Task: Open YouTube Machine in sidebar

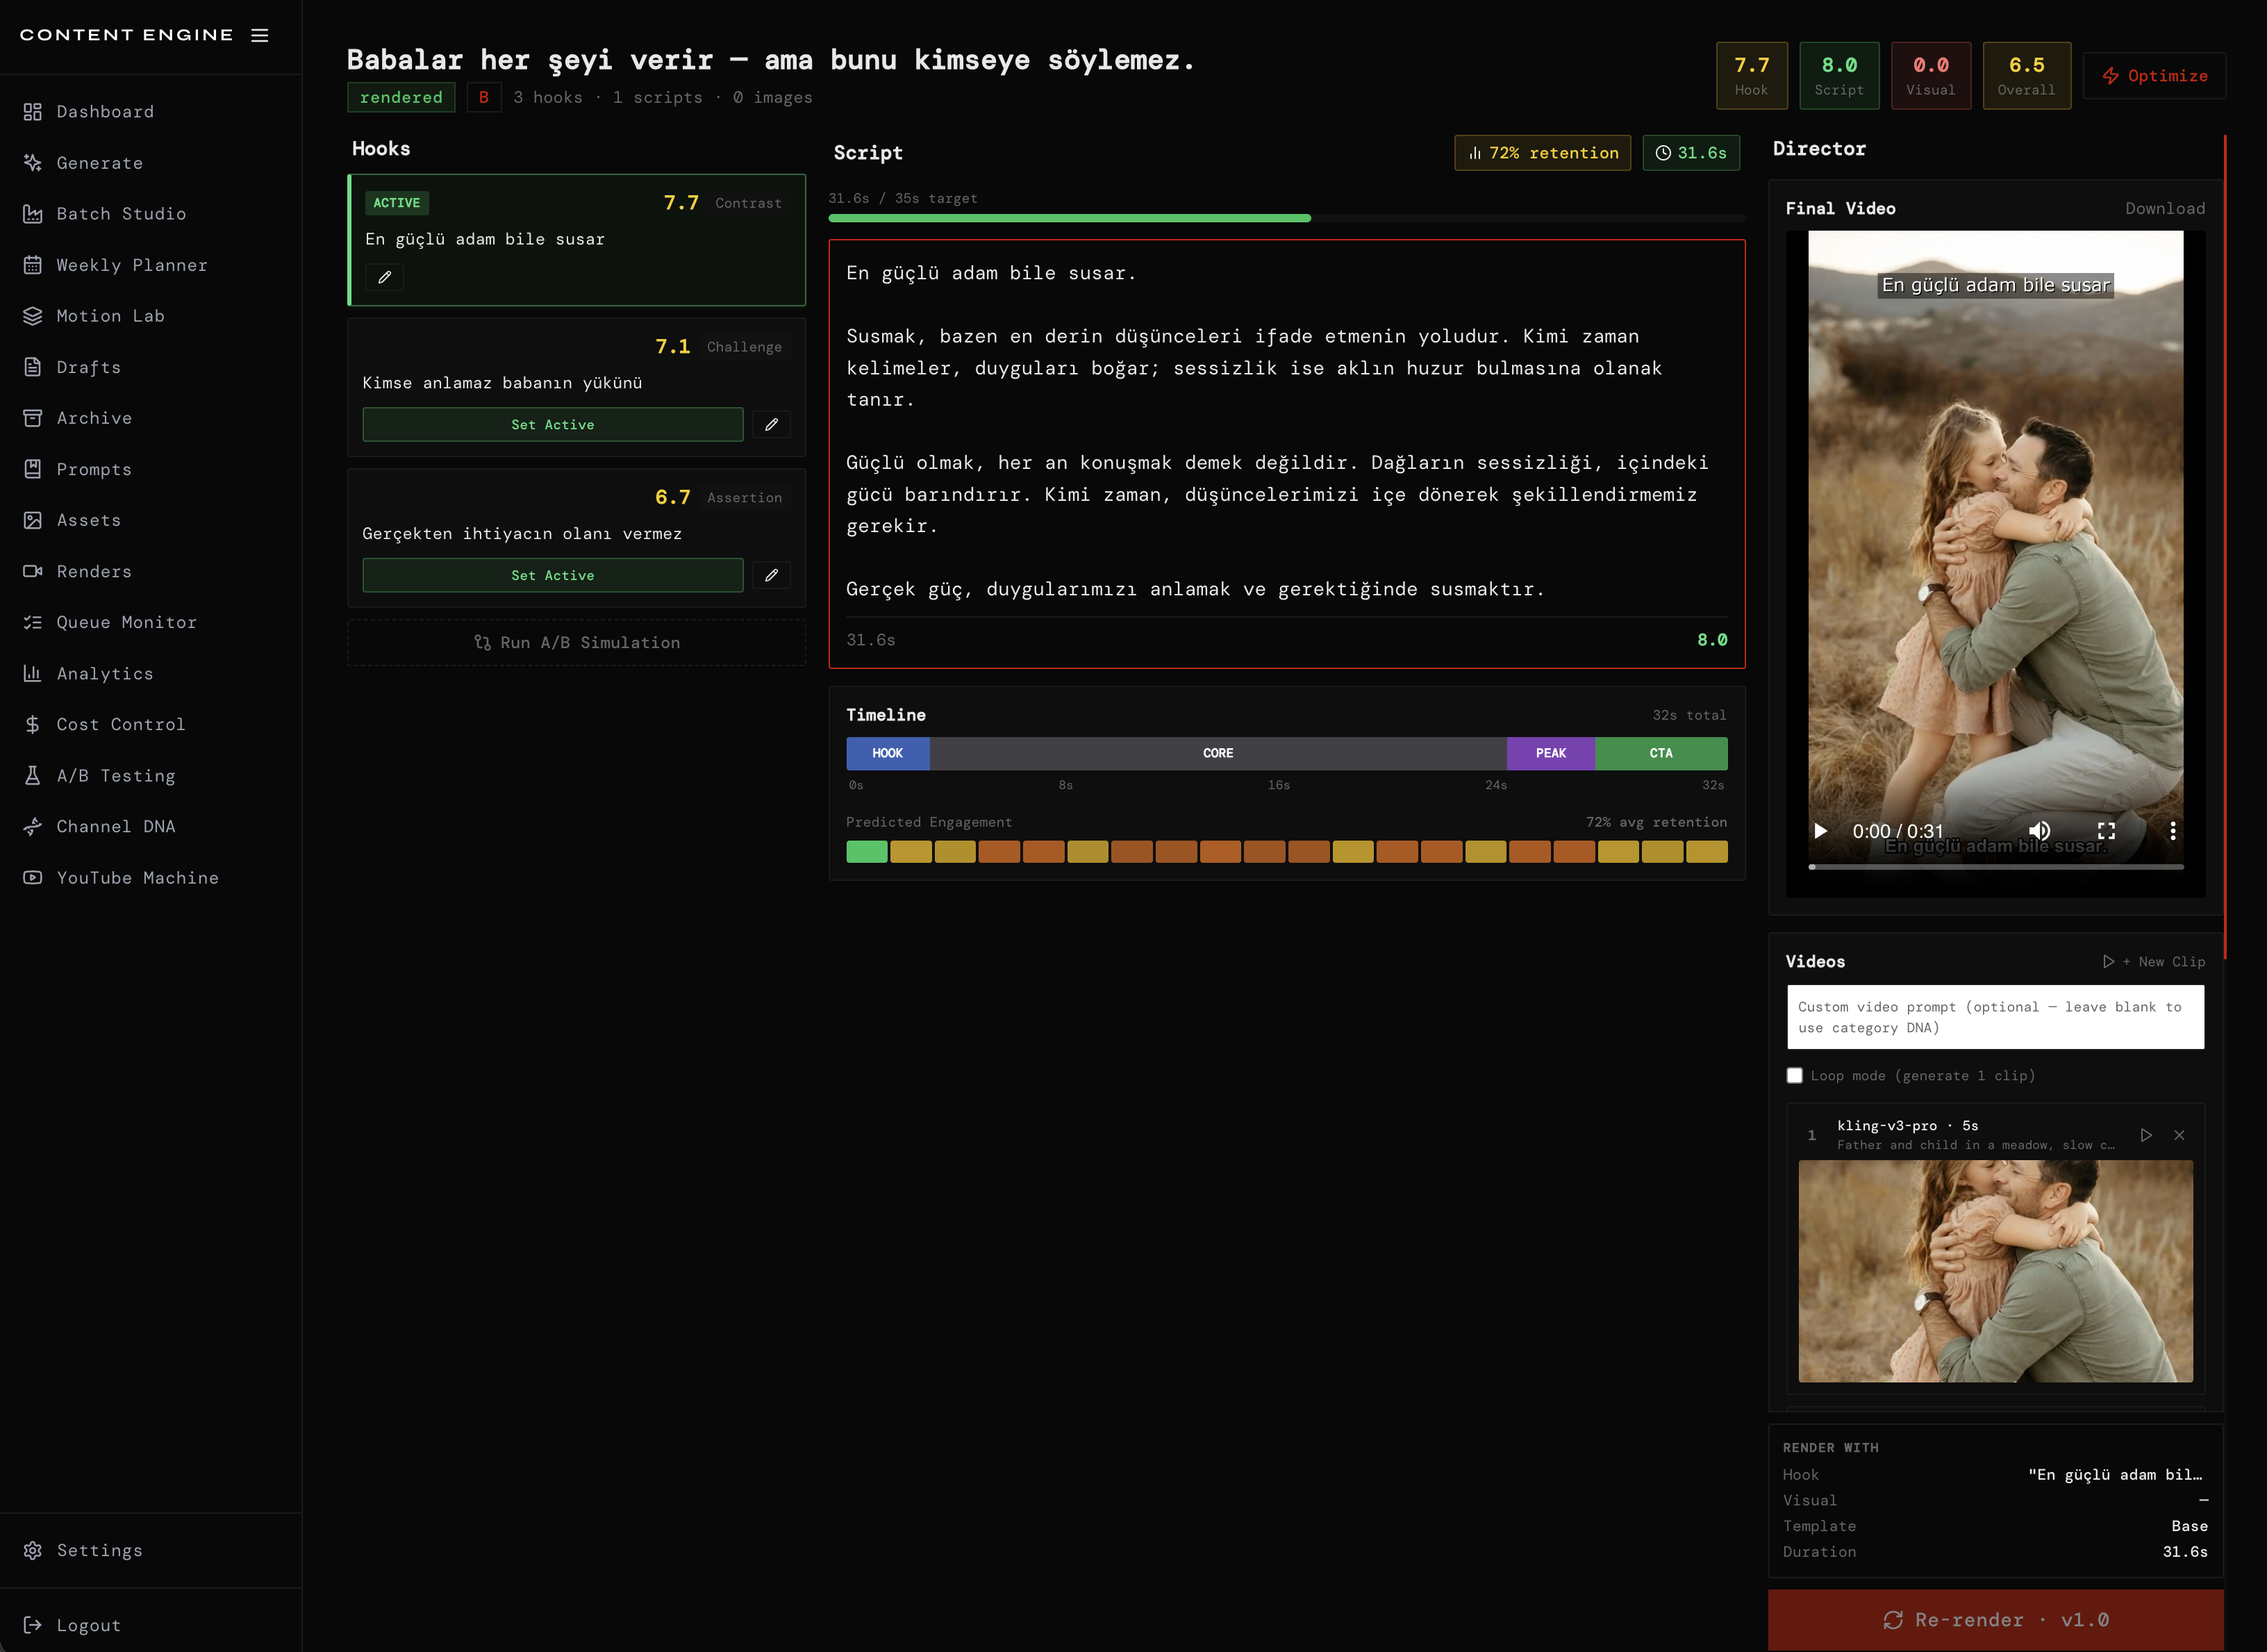Action: point(137,878)
